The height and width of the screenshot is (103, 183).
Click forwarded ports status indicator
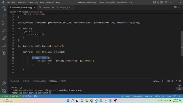click(x=35, y=96)
